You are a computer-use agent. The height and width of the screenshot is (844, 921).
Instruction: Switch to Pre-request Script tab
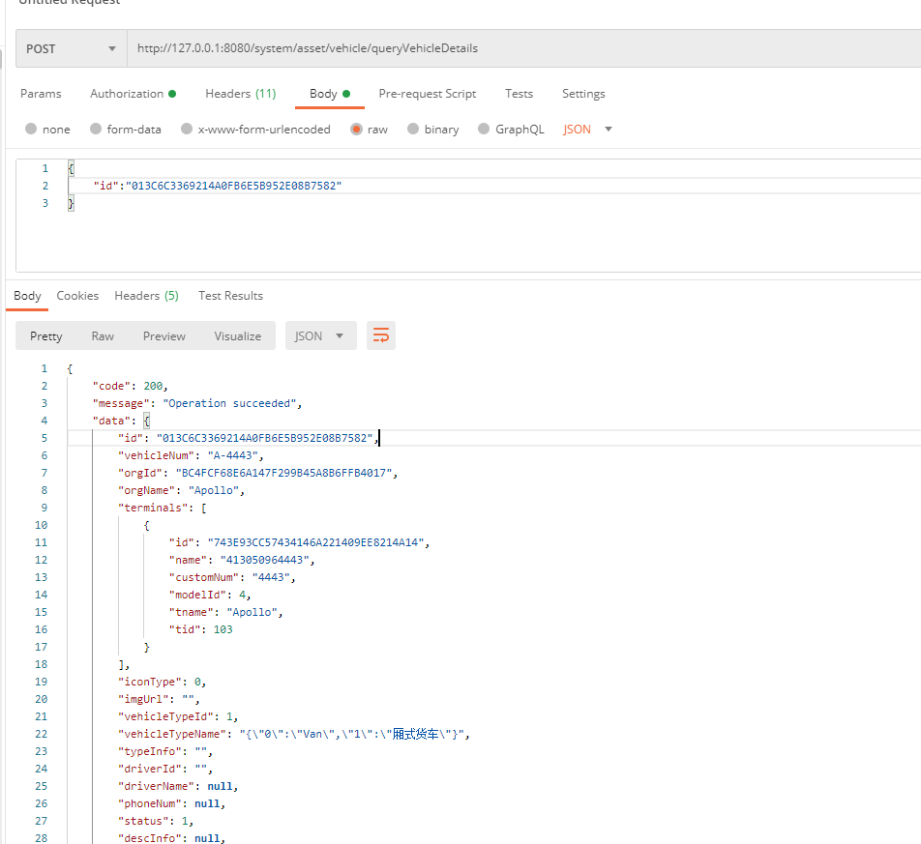tap(427, 94)
